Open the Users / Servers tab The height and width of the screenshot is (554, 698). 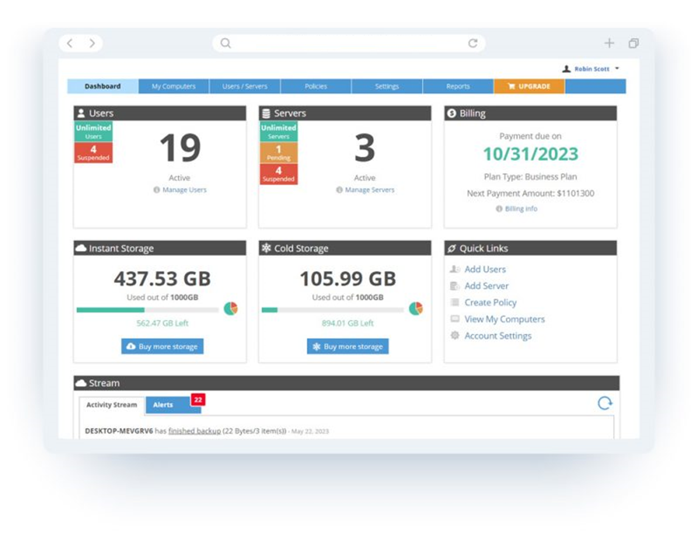245,86
